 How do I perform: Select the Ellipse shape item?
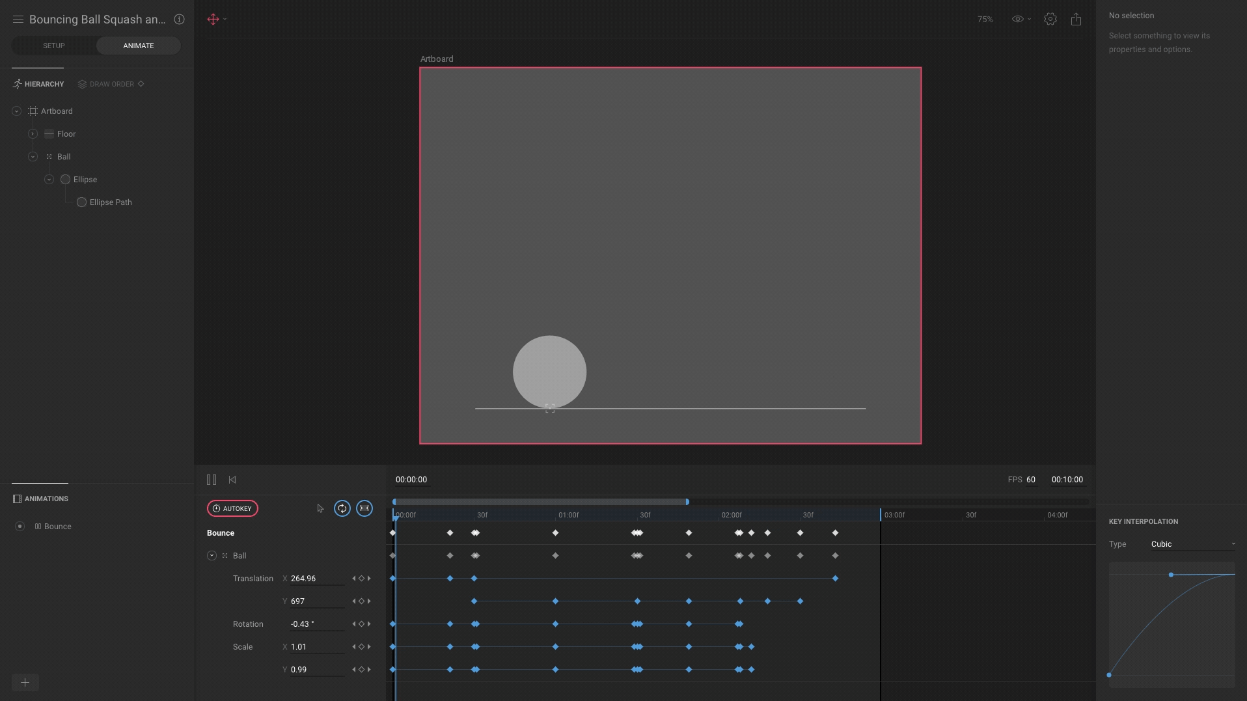(x=85, y=180)
